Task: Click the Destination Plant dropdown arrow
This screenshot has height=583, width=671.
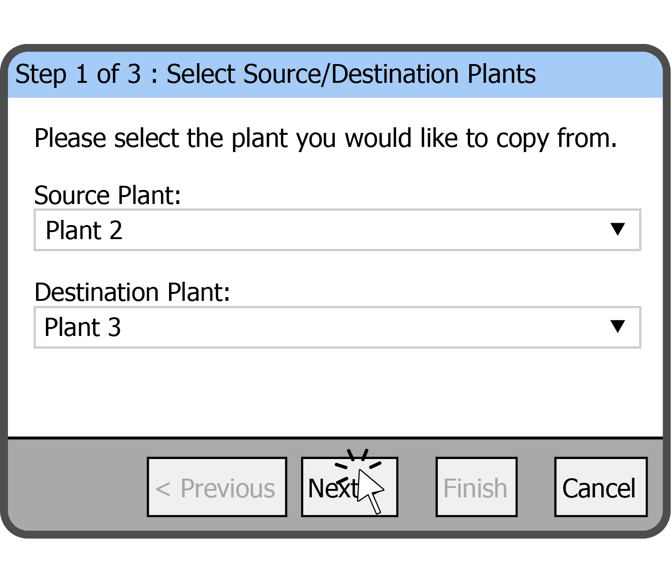Action: [x=619, y=327]
